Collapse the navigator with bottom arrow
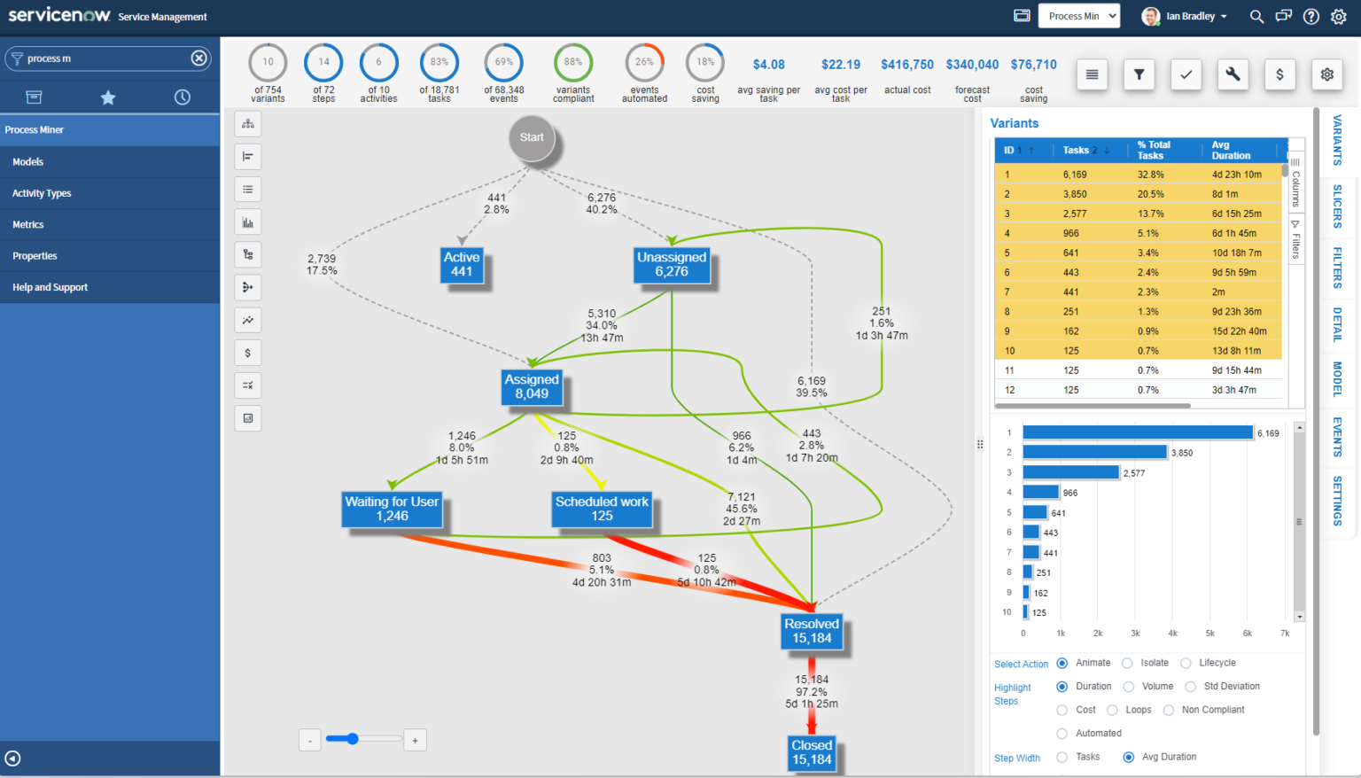Image resolution: width=1361 pixels, height=778 pixels. tap(12, 759)
